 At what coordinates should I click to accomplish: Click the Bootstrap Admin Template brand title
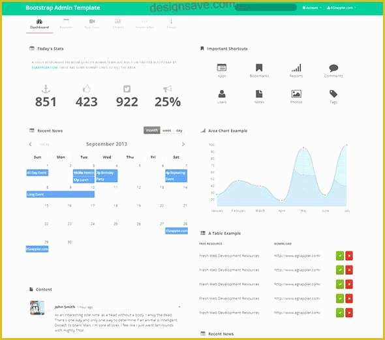pos(63,8)
